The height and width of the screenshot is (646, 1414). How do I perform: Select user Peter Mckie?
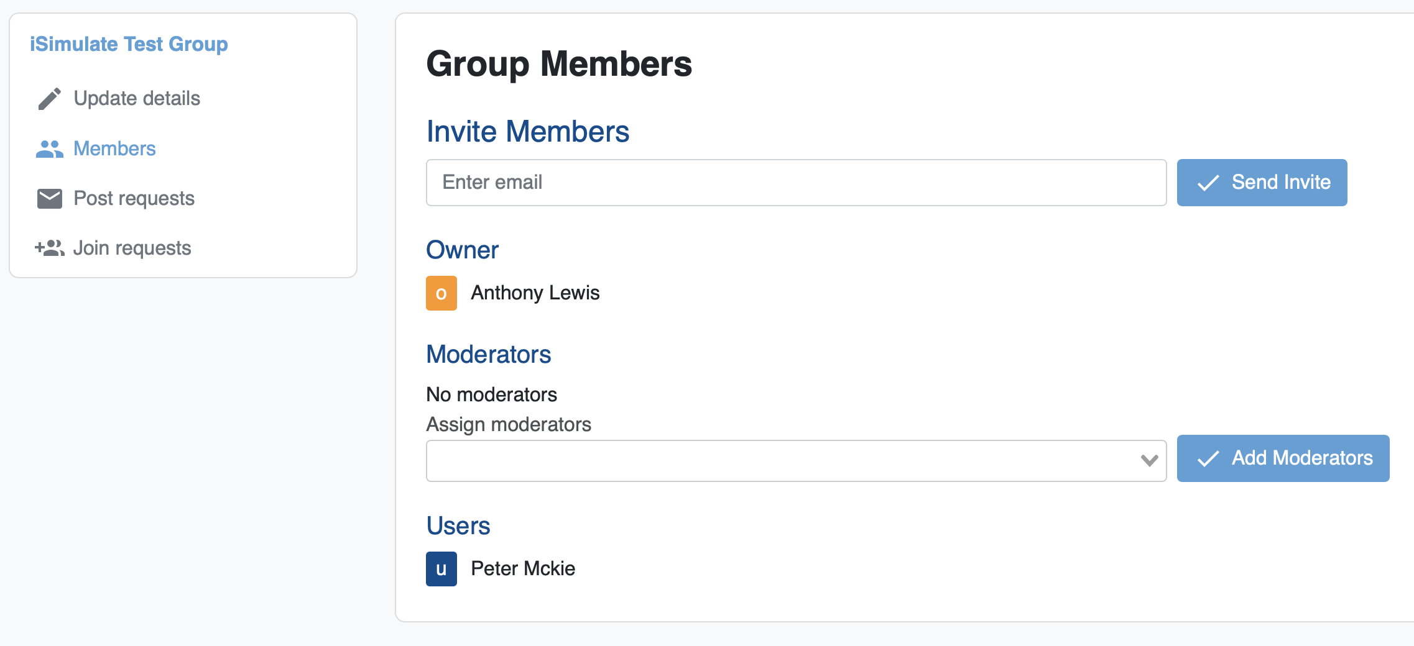point(522,568)
